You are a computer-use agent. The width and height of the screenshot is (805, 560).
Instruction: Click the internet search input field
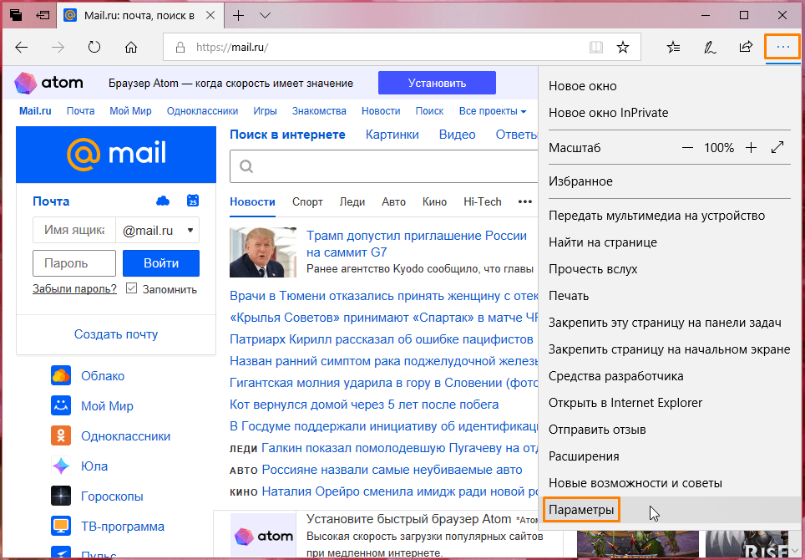click(x=383, y=166)
